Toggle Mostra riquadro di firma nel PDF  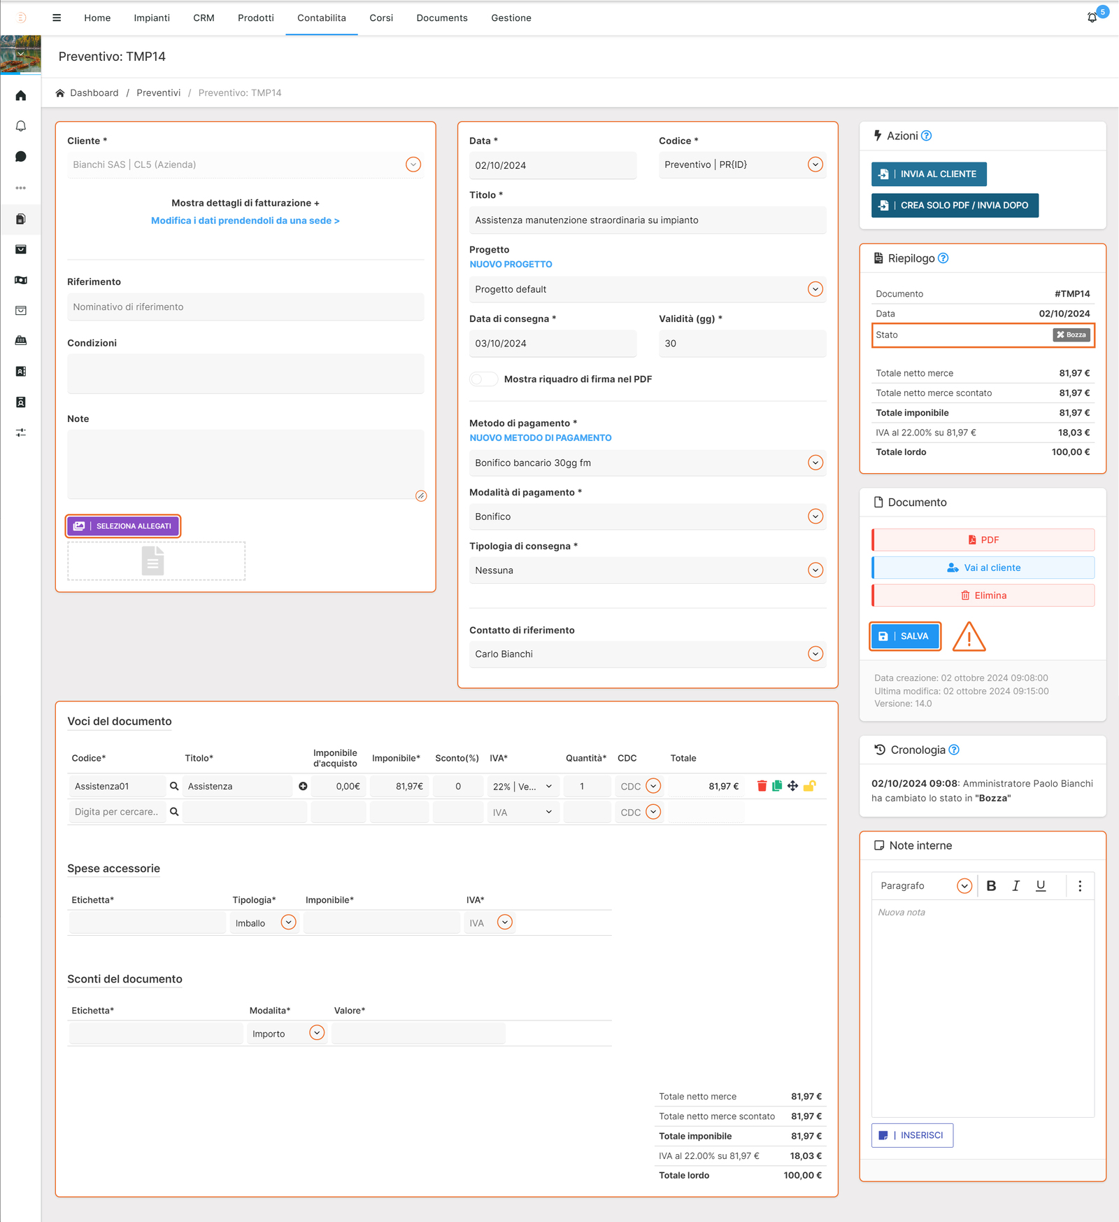point(483,379)
